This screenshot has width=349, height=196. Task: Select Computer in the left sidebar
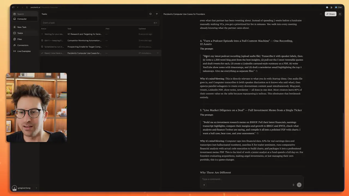(x=25, y=19)
